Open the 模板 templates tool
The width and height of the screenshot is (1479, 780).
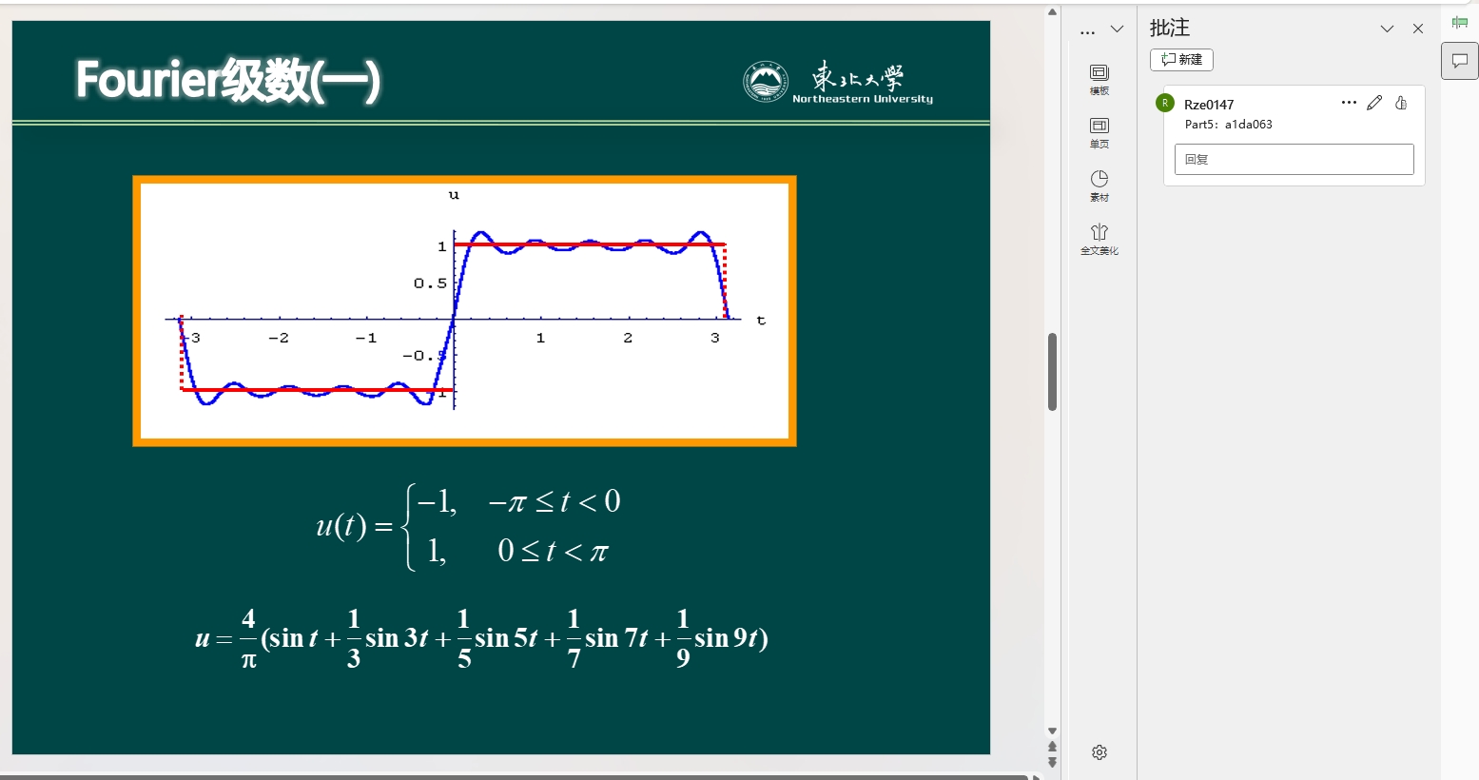1100,79
